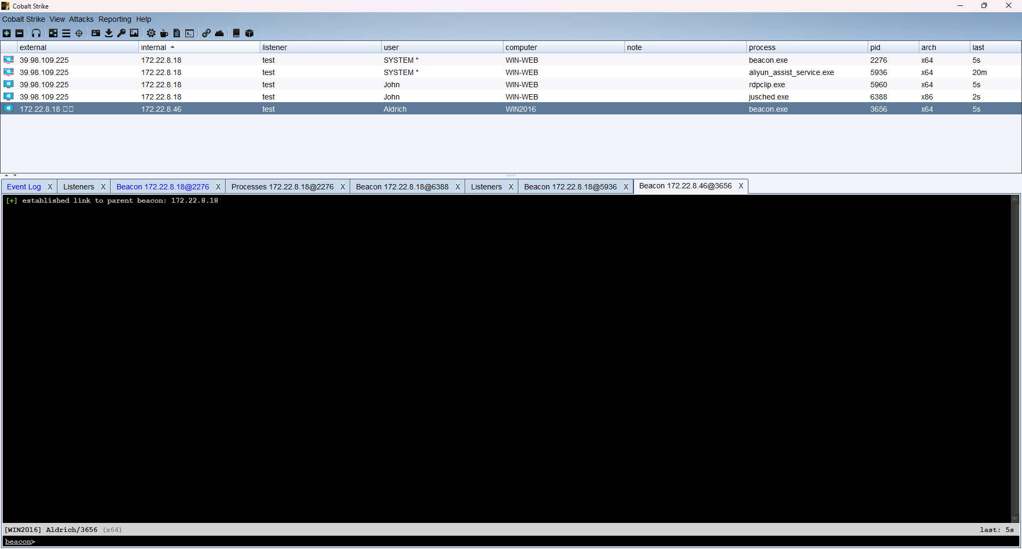The width and height of the screenshot is (1022, 549).
Task: Click the key-shaped keystrokes icon
Action: (x=121, y=34)
